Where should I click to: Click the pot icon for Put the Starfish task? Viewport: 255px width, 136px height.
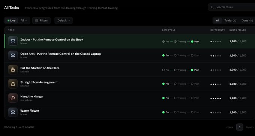[x=13, y=70]
